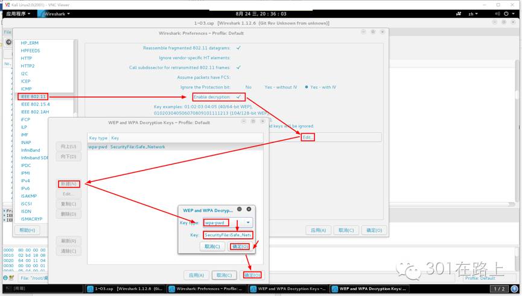Click the notes icon beside expert info in status bar

coord(11,278)
